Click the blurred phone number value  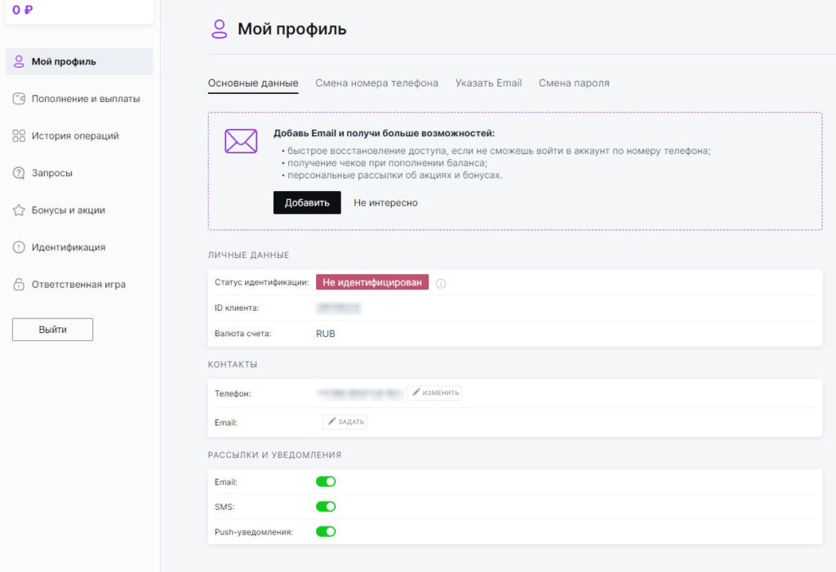click(x=360, y=392)
